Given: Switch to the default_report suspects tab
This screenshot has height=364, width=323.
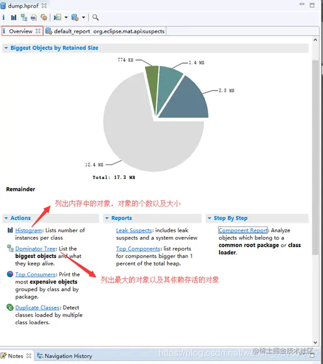Looking at the screenshot, I should pyautogui.click(x=105, y=31).
